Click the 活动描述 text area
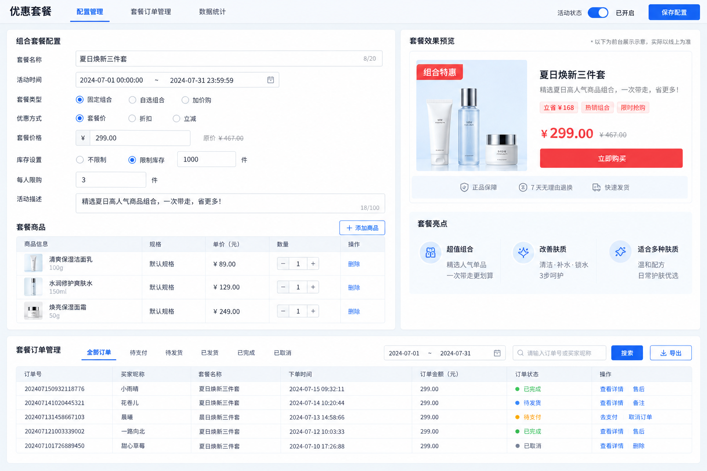The height and width of the screenshot is (471, 707). coord(230,203)
